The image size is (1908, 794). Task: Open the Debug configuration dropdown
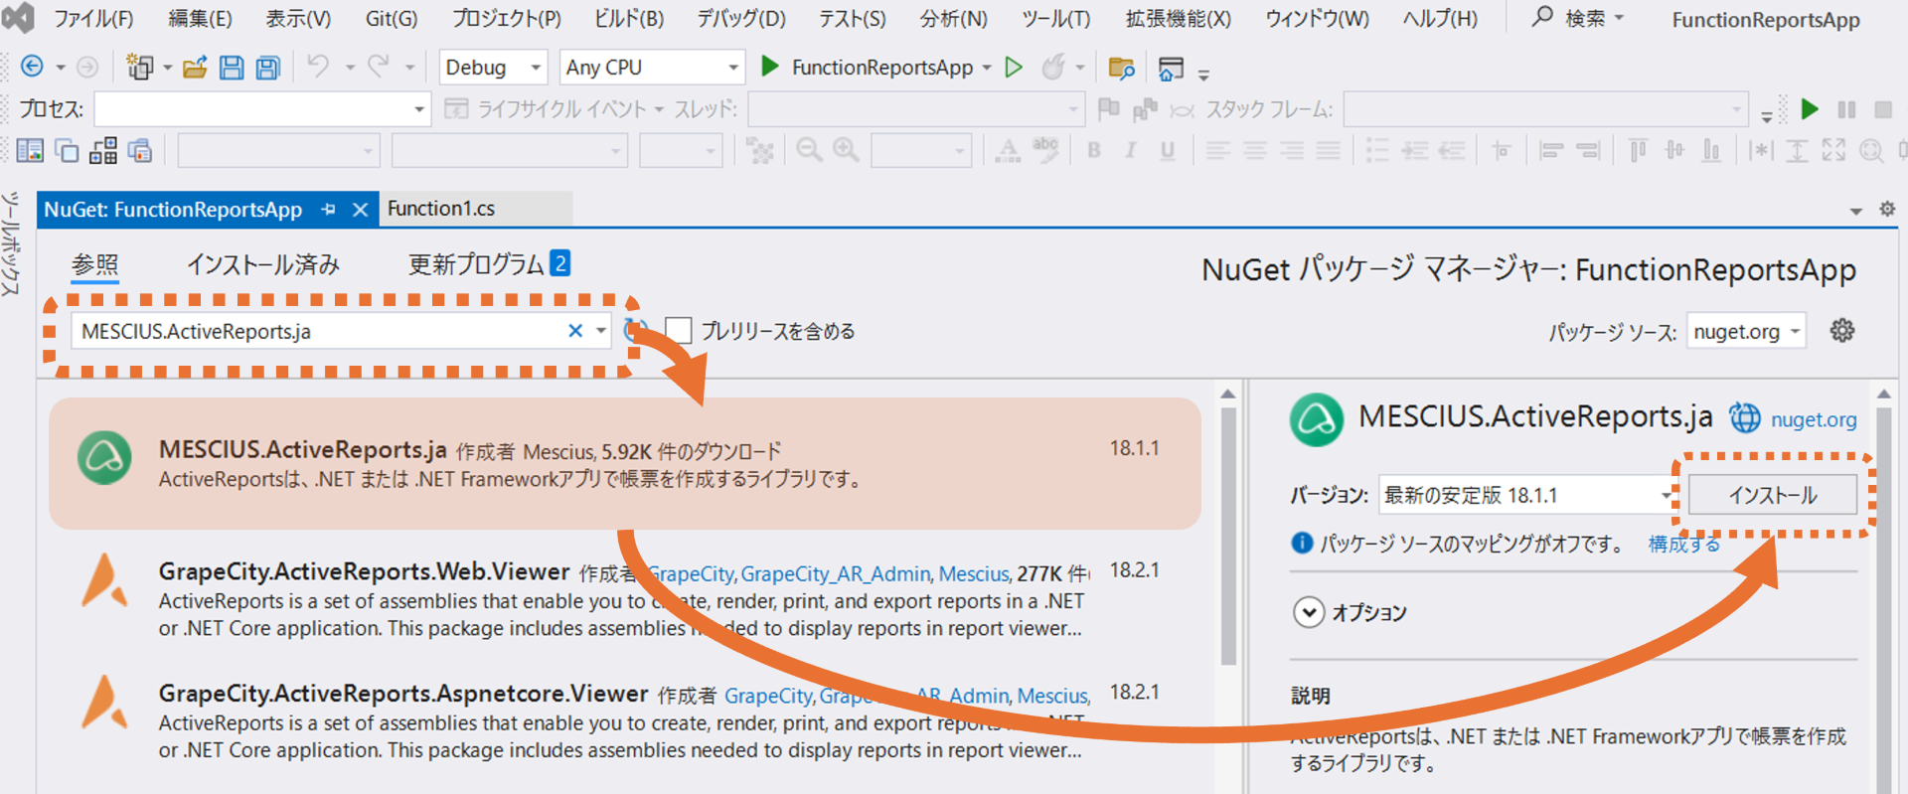coord(493,67)
